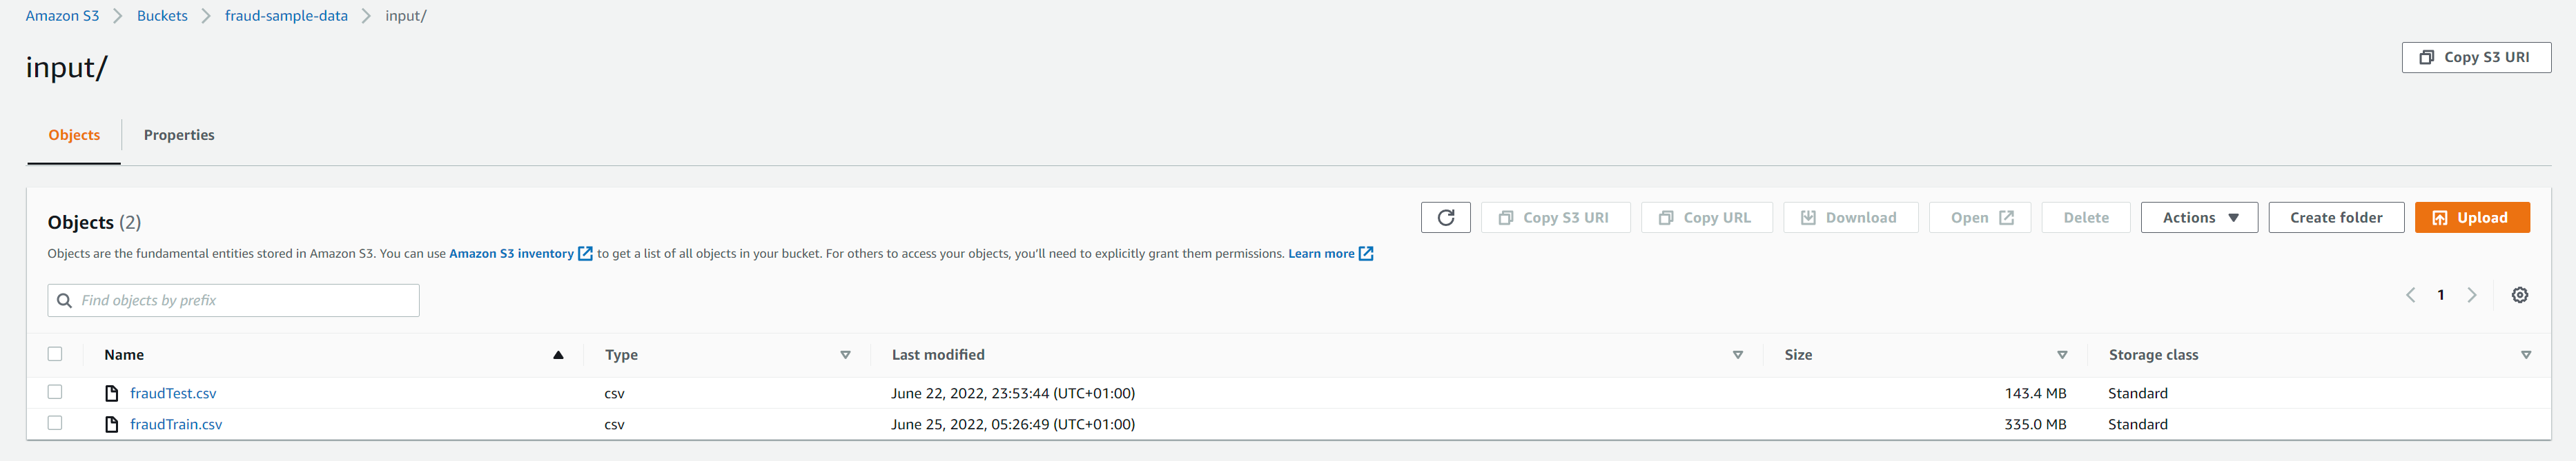2576x461 pixels.
Task: Select the Objects tab
Action: [x=74, y=136]
